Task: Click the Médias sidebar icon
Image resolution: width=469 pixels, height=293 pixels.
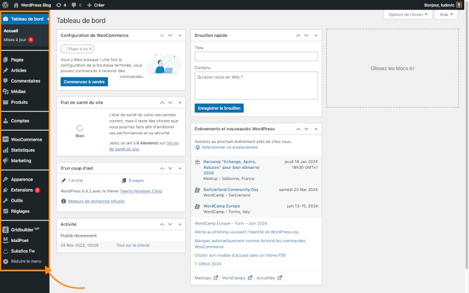Action: click(x=6, y=91)
